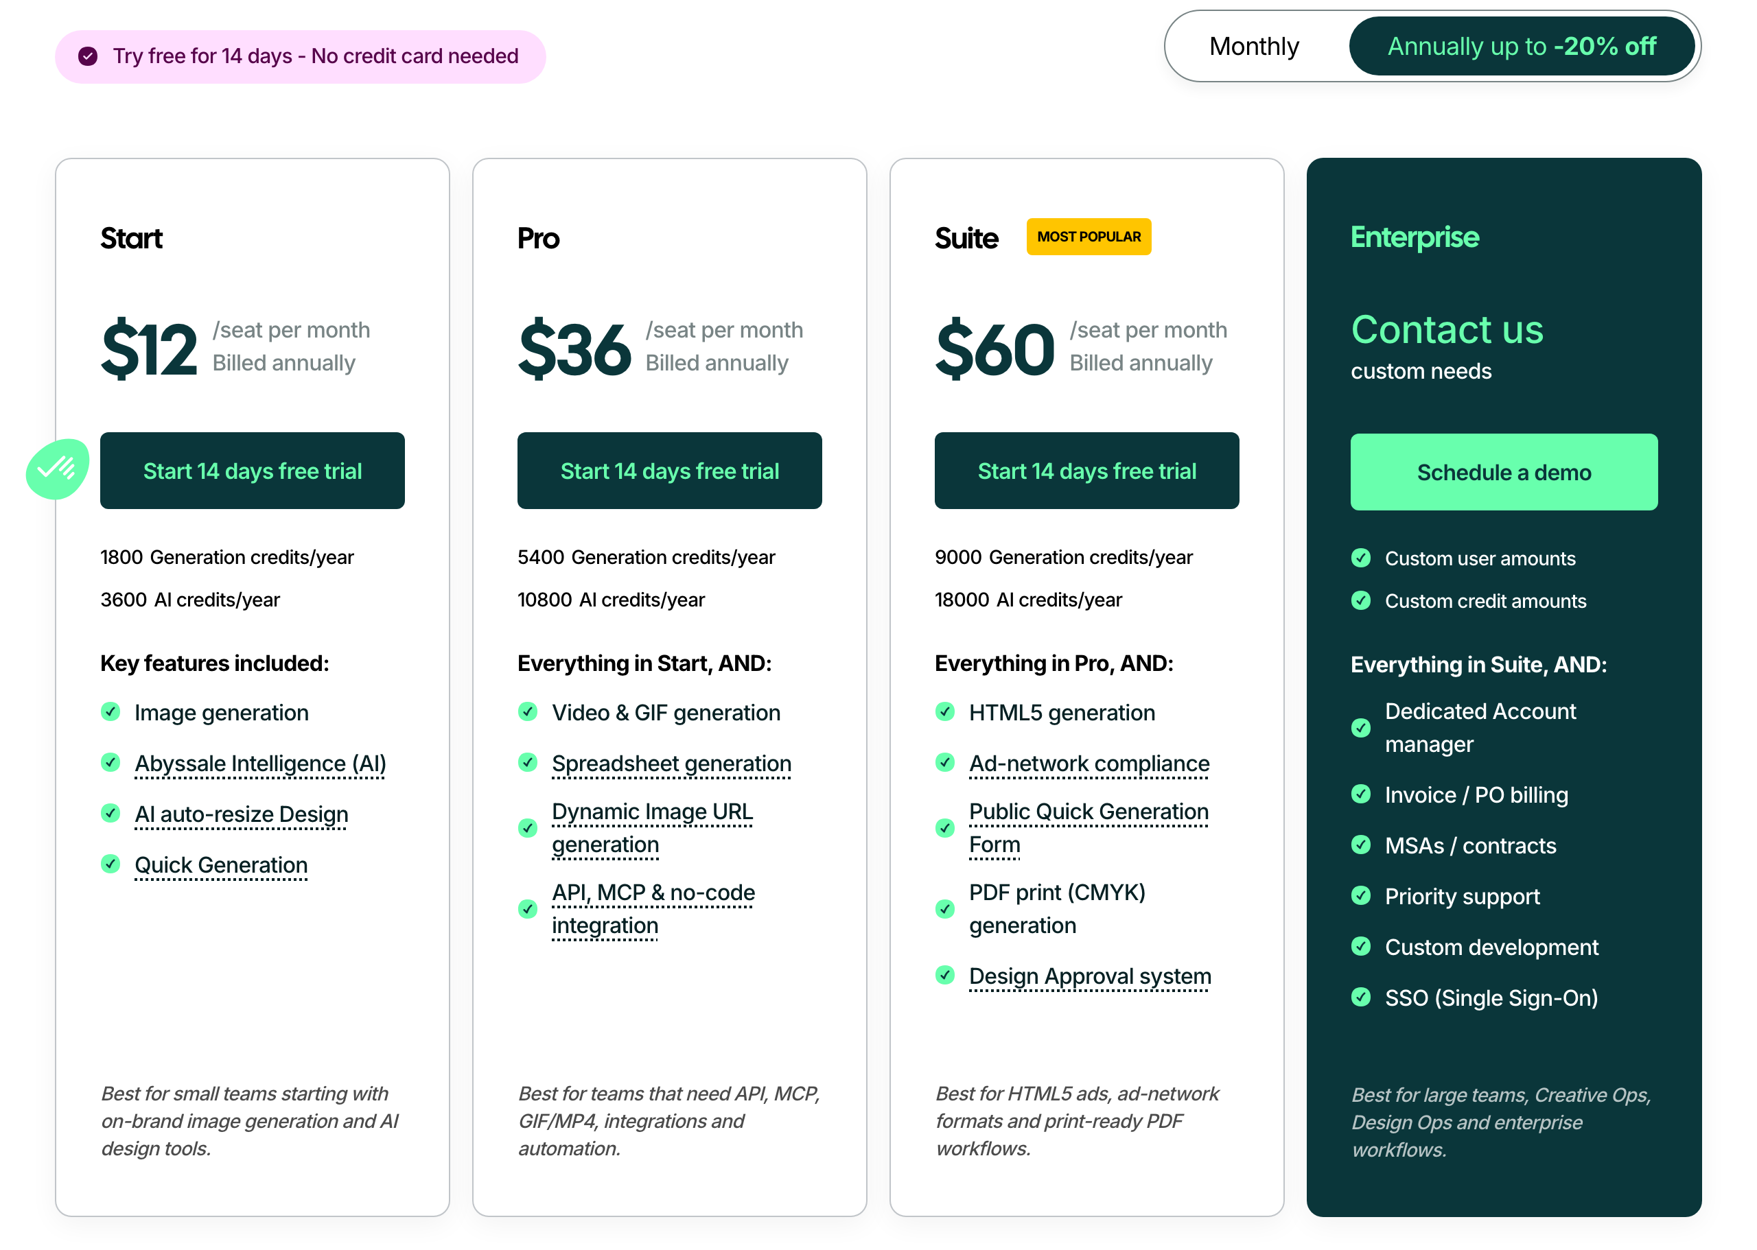Select Annually up to -20% off option
The width and height of the screenshot is (1757, 1250).
coord(1522,46)
